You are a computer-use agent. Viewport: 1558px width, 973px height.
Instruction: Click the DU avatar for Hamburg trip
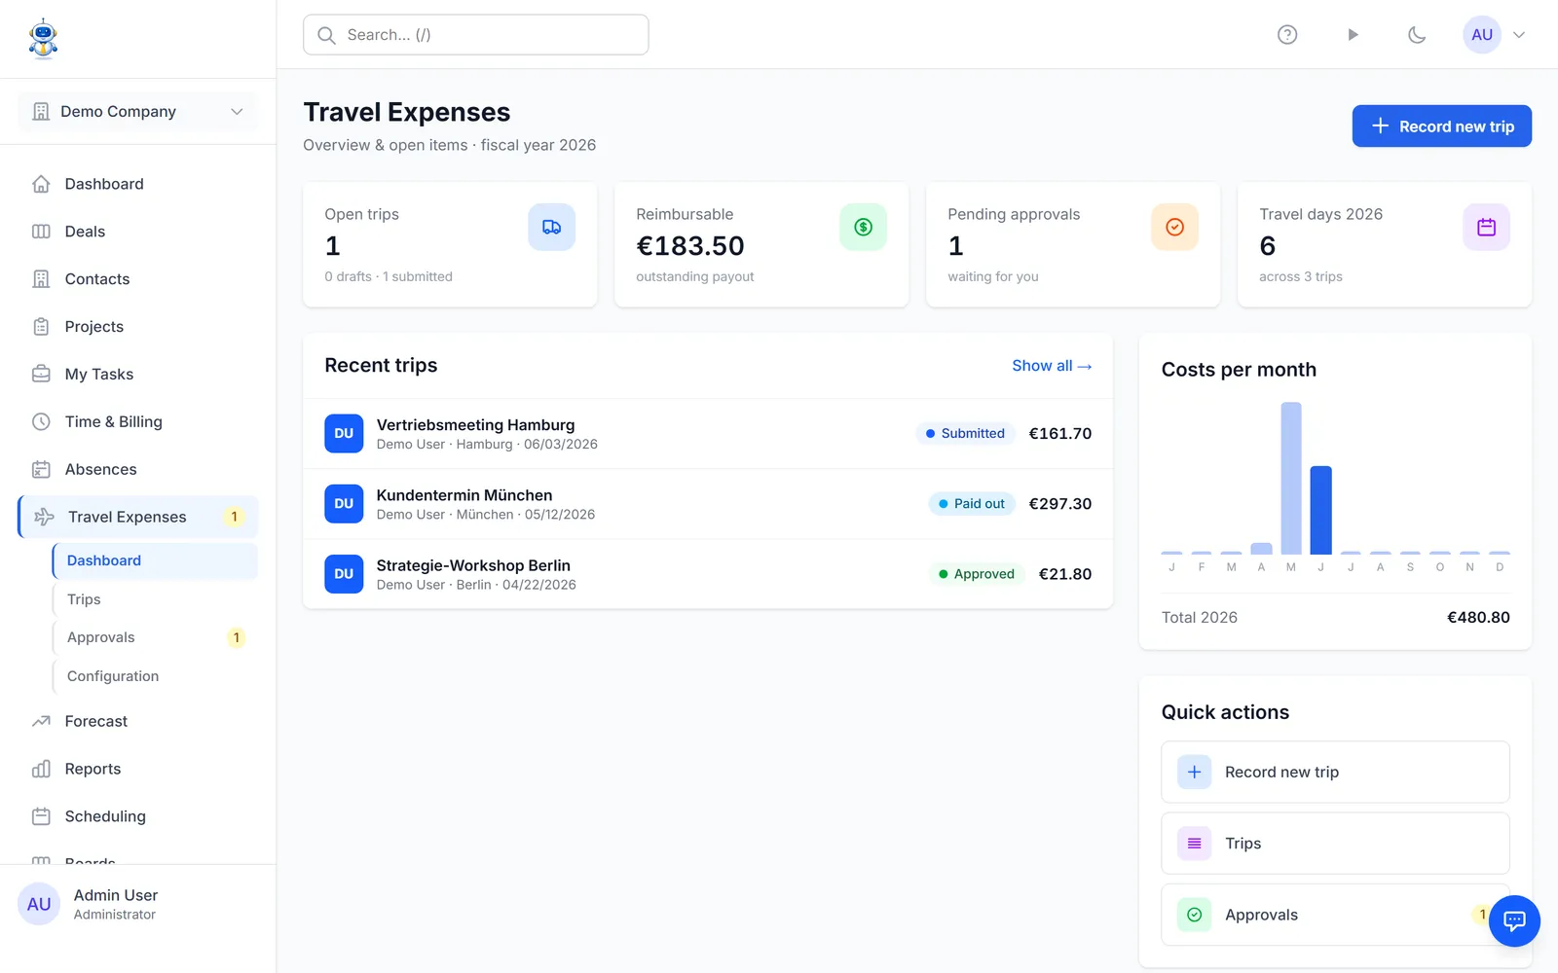click(x=344, y=434)
